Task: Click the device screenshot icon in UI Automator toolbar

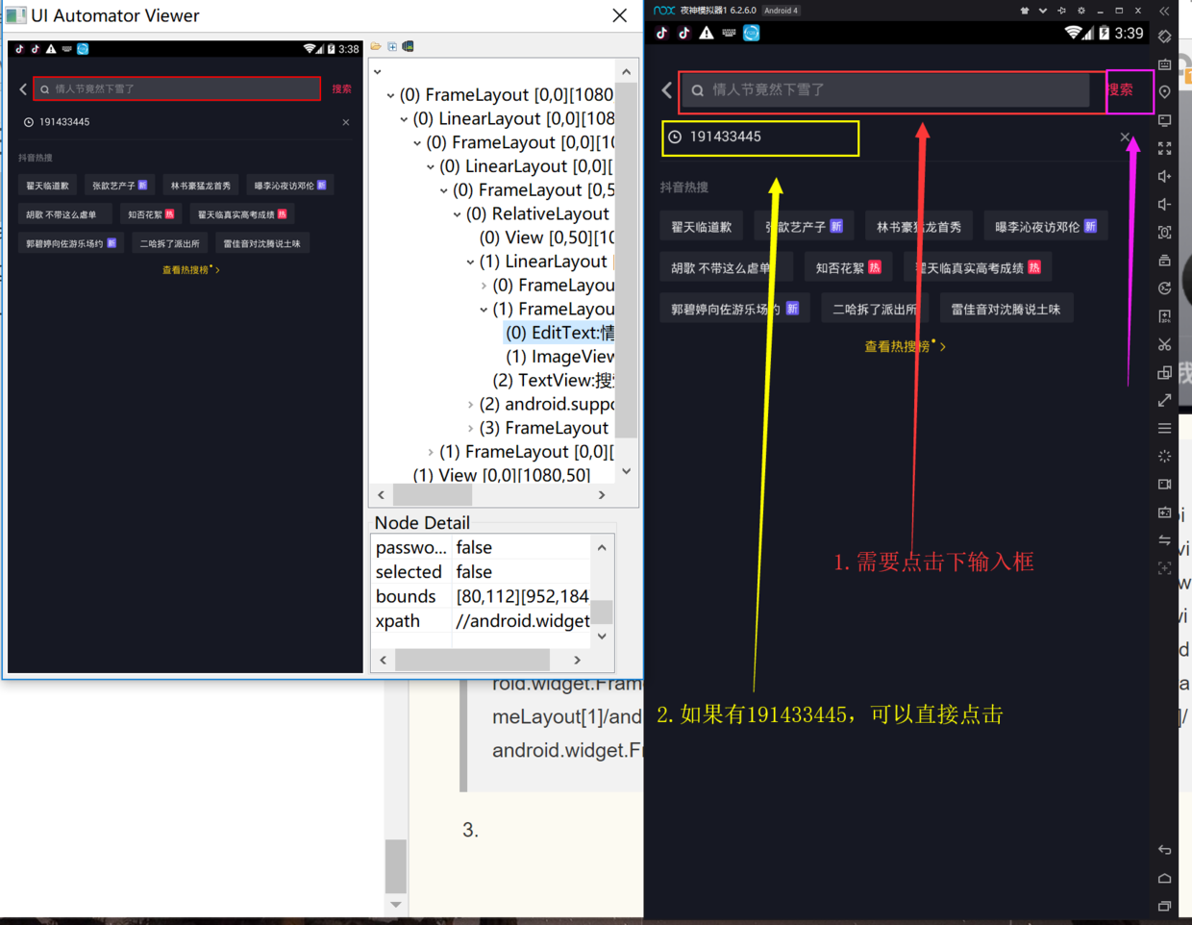Action: (x=409, y=46)
